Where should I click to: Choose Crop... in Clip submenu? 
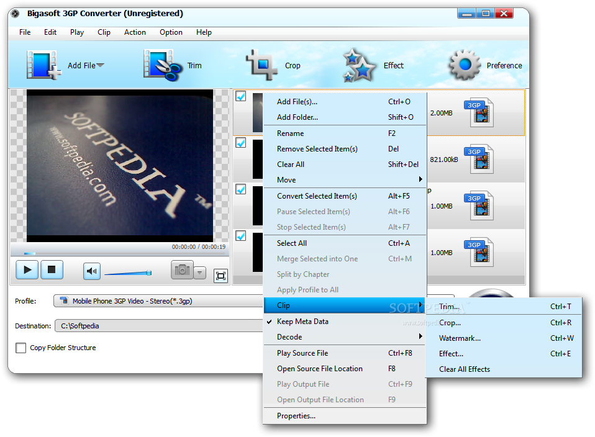504,323
